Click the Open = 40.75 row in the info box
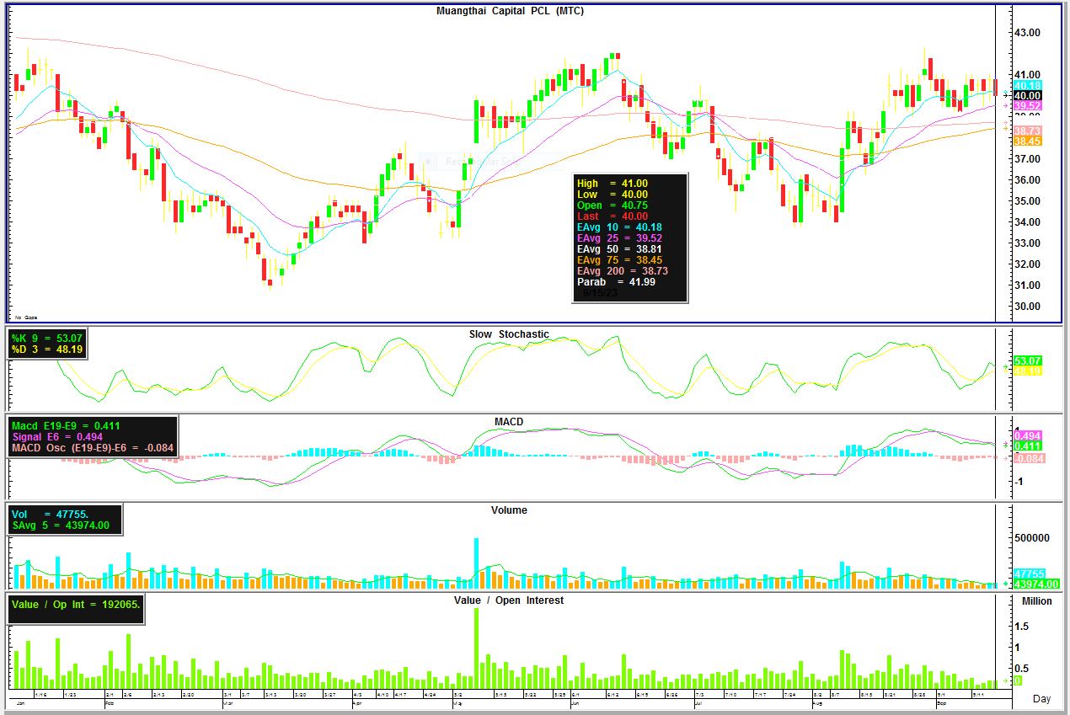 [x=612, y=205]
